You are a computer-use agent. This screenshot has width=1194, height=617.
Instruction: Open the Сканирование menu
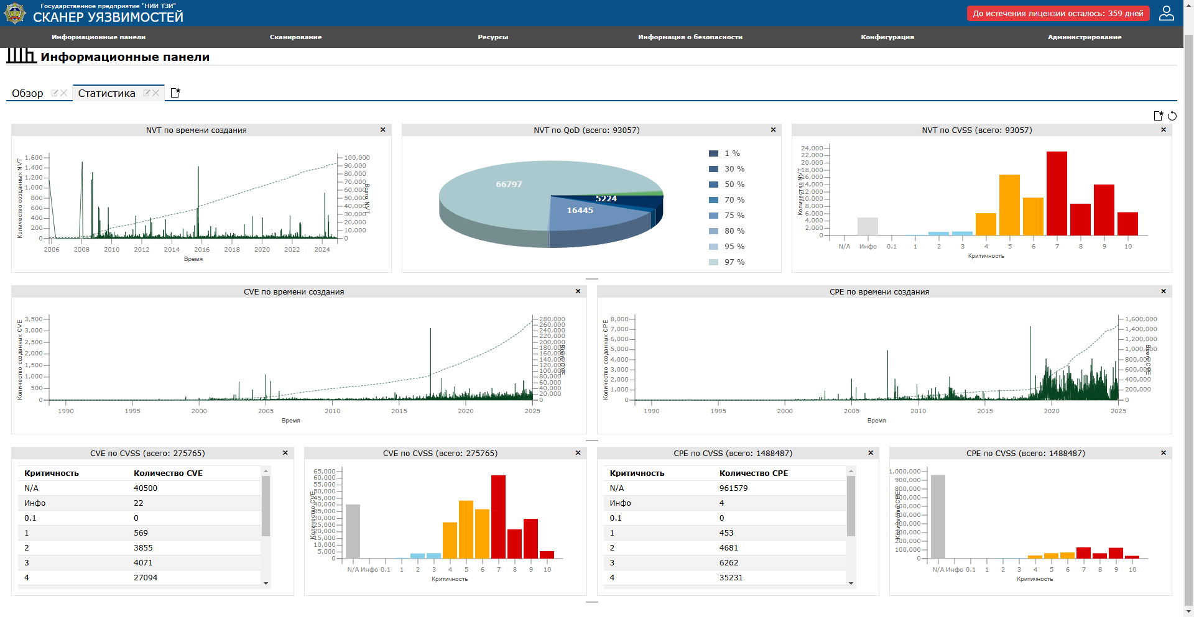click(295, 37)
